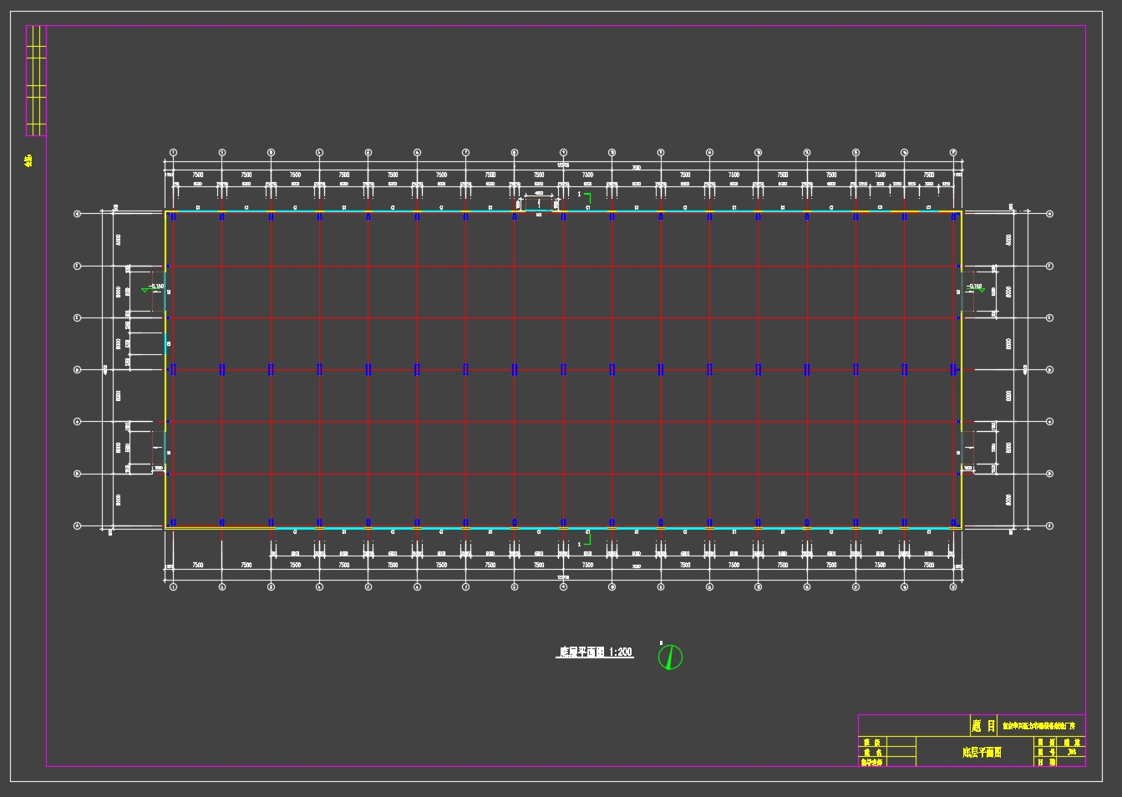Select the top-right corner grid axis bubble
Image resolution: width=1122 pixels, height=797 pixels.
(953, 153)
